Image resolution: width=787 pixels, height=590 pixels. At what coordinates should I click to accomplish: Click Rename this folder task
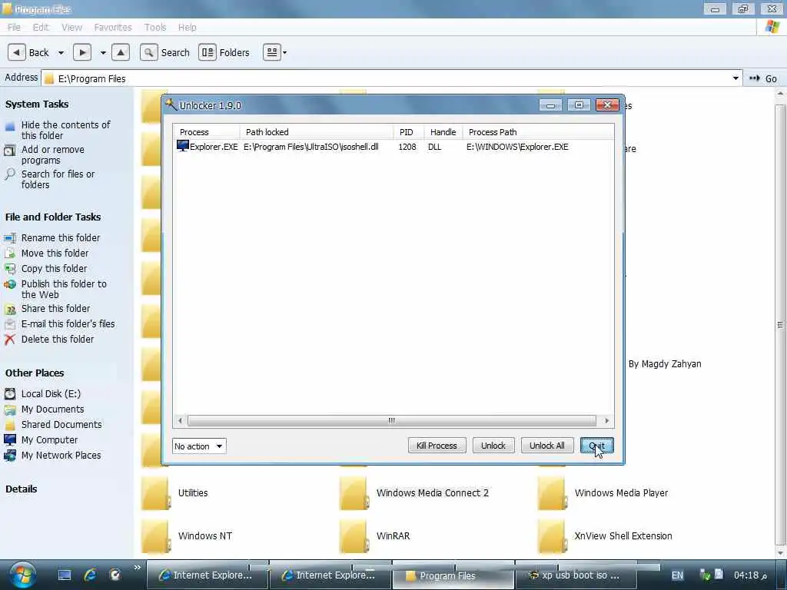(61, 238)
